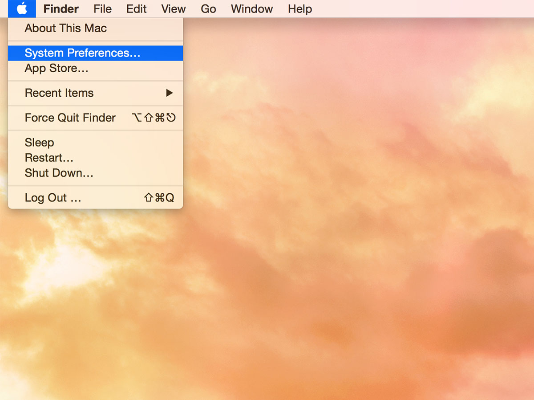Open the Edit menu in the menu bar
Screen dimensions: 534x400
coord(136,9)
